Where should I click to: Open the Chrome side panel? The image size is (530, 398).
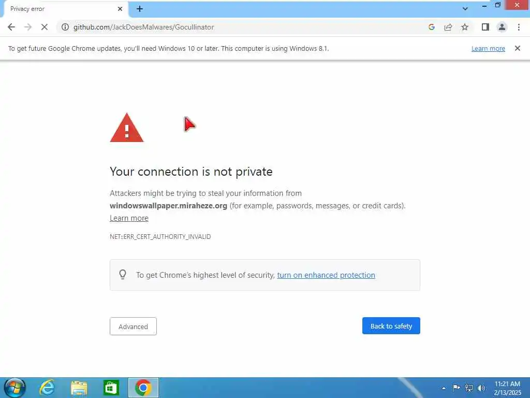coord(485,27)
